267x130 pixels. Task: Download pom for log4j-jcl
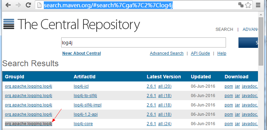[229, 86]
